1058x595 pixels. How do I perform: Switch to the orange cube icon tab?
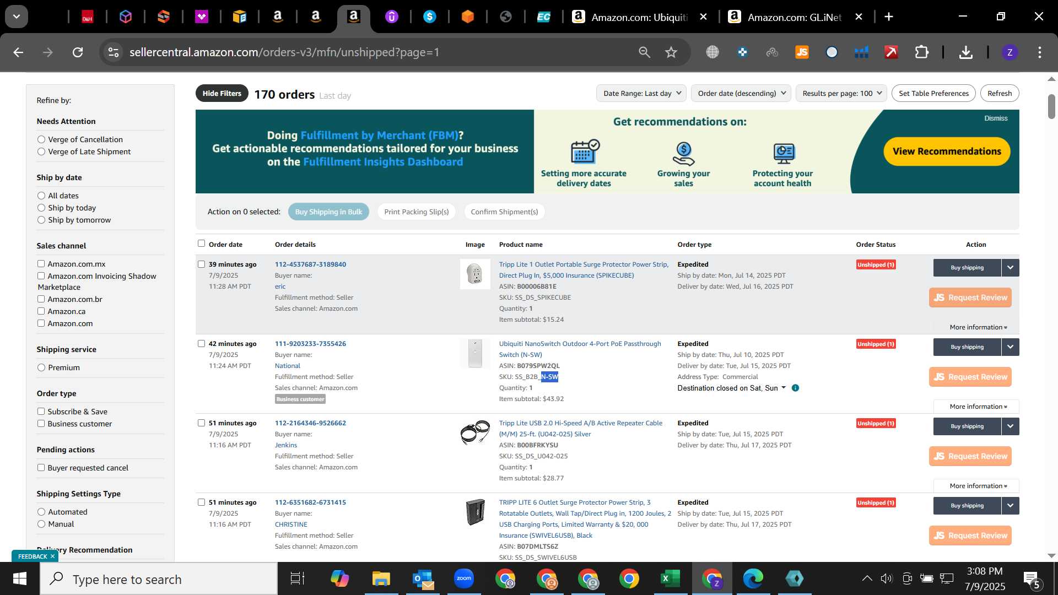coord(467,17)
